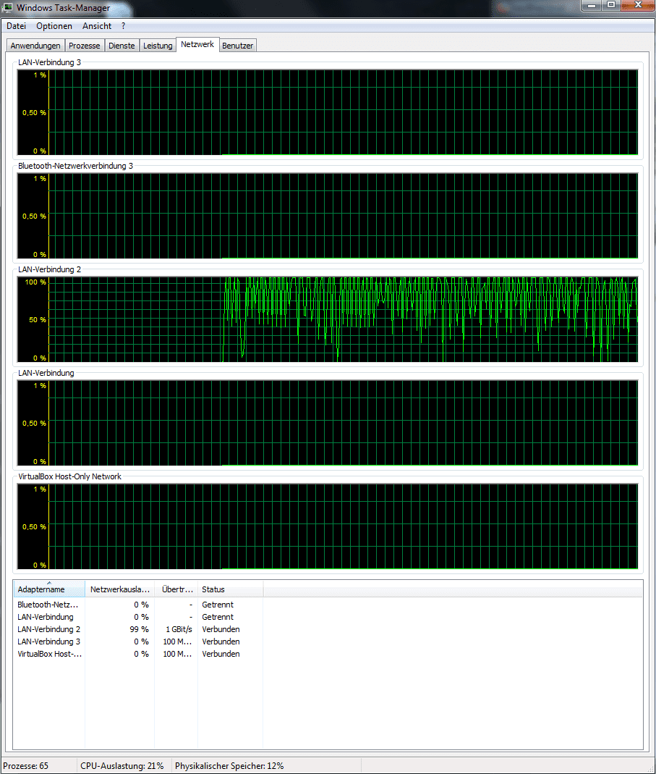Image resolution: width=656 pixels, height=774 pixels.
Task: Open the Datei menu
Action: [17, 26]
